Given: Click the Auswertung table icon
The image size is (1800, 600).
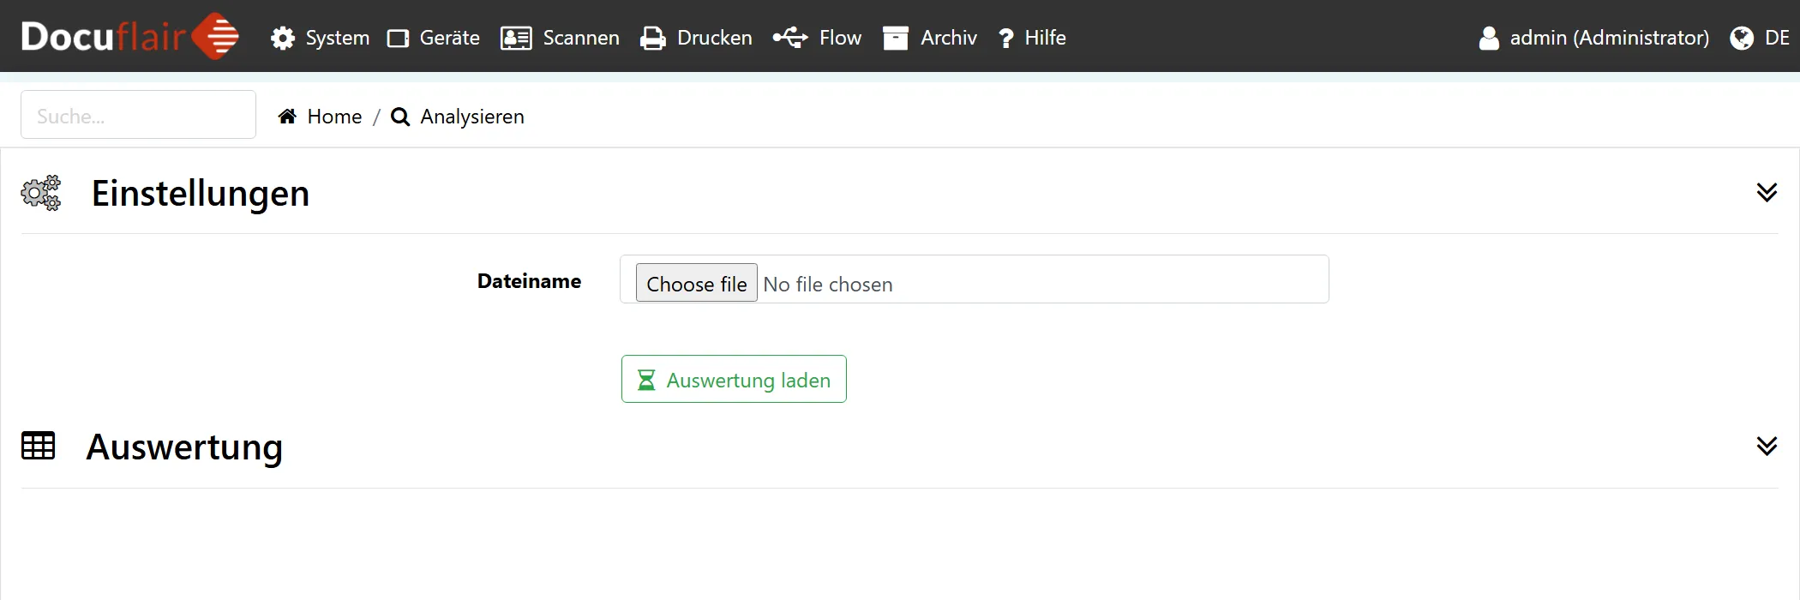Looking at the screenshot, I should [x=38, y=446].
